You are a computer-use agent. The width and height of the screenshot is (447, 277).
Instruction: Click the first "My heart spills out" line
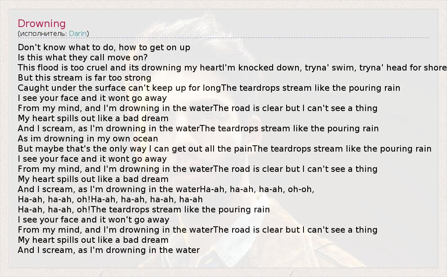93,118
